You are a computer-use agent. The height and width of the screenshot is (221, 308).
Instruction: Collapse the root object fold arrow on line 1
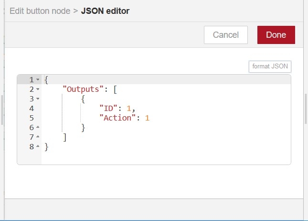38,79
